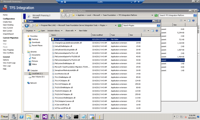Open Organize menu
200x120 pixels.
(31, 31)
